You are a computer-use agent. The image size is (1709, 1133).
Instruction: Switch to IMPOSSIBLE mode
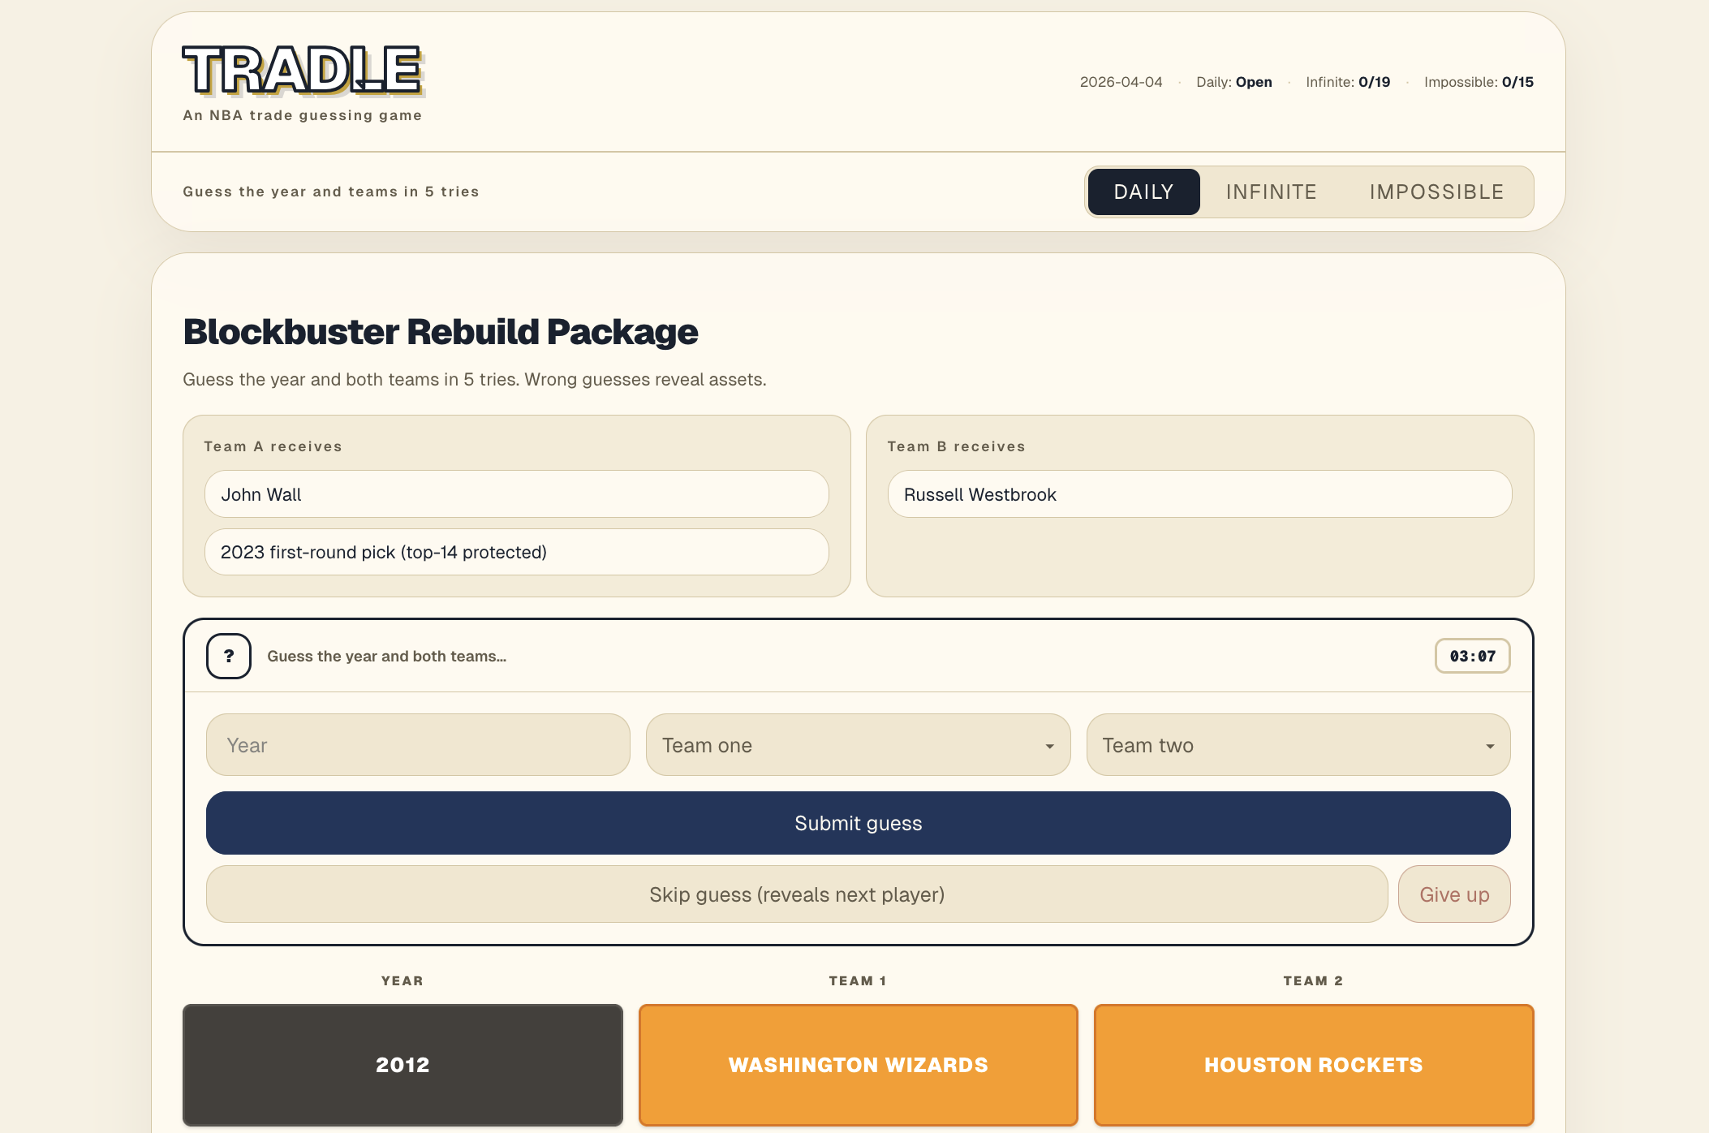pyautogui.click(x=1436, y=192)
